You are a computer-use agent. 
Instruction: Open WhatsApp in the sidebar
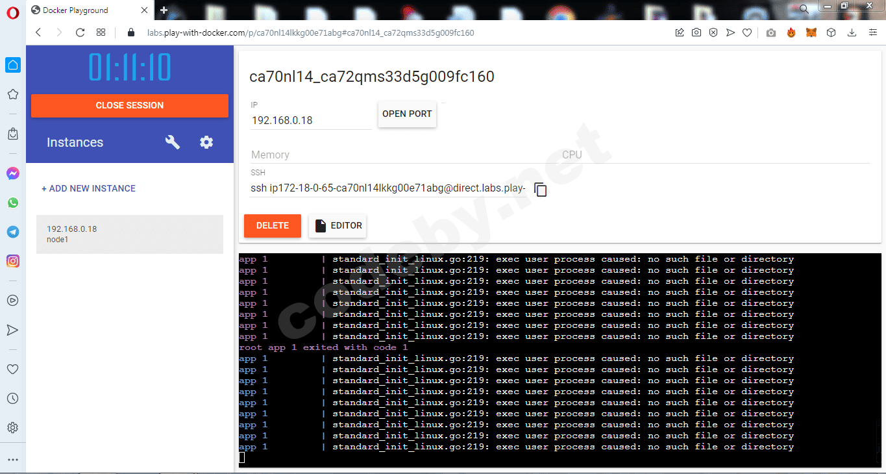coord(13,203)
